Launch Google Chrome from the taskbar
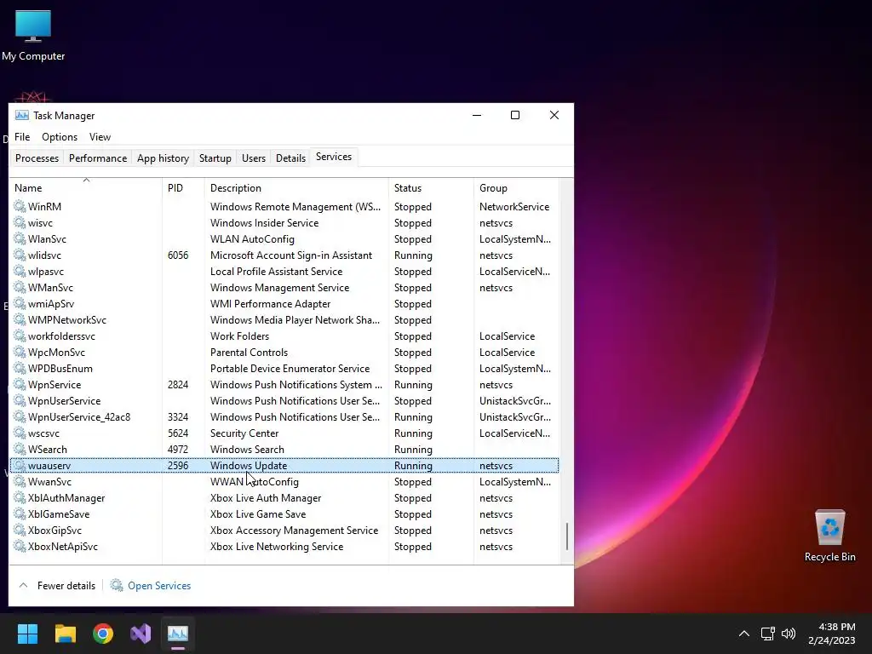Image resolution: width=872 pixels, height=654 pixels. 103,634
